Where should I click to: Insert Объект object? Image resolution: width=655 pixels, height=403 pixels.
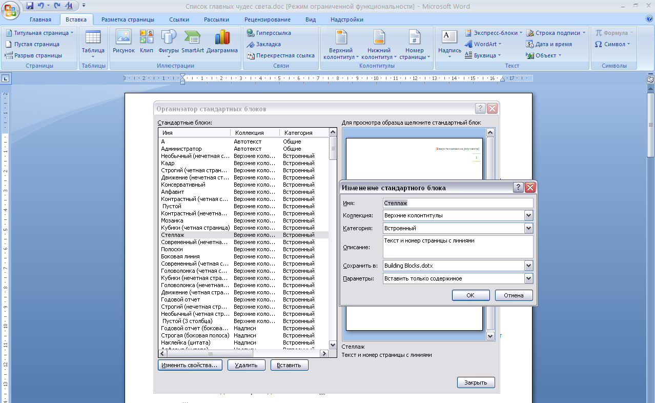pyautogui.click(x=544, y=55)
